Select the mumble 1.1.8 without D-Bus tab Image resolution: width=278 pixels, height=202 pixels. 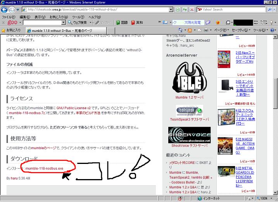(66, 31)
